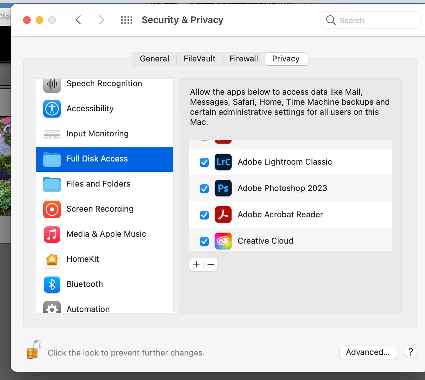Click the Input Monitoring keyboard icon

(x=52, y=134)
